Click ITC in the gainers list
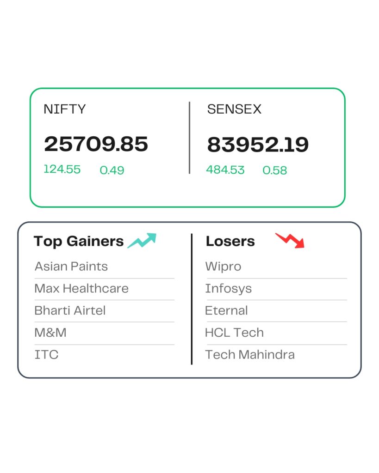This screenshot has width=379, height=473. (46, 355)
